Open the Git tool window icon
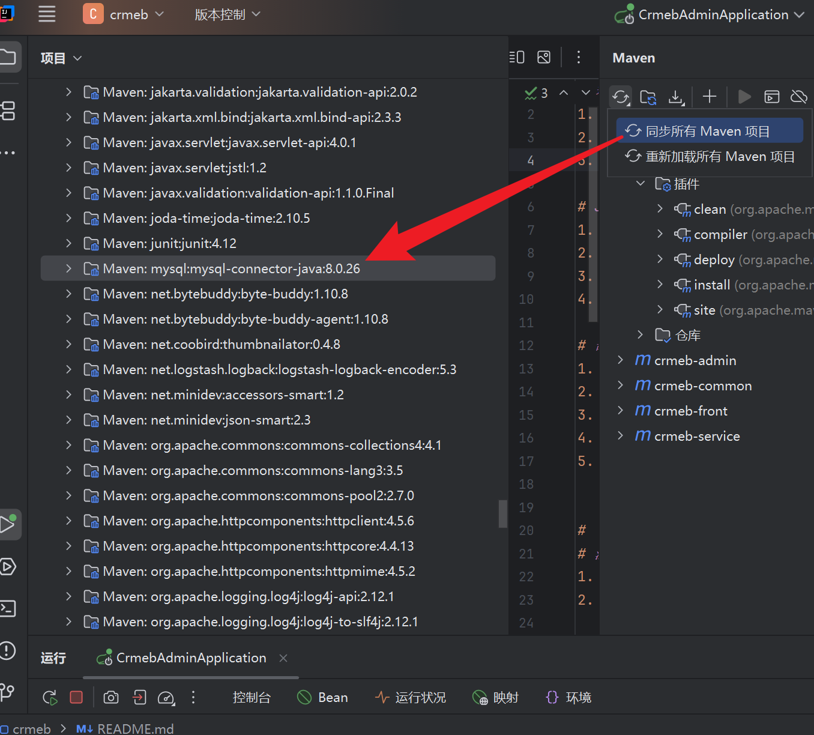This screenshot has width=814, height=735. click(8, 692)
